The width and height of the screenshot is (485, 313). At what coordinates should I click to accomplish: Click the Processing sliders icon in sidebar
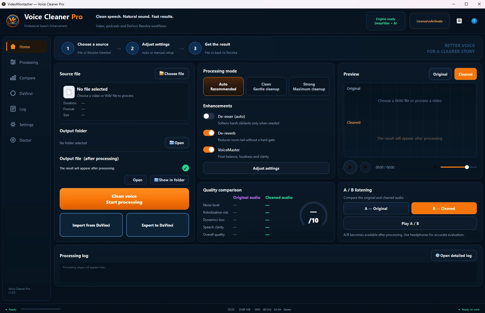pos(13,62)
